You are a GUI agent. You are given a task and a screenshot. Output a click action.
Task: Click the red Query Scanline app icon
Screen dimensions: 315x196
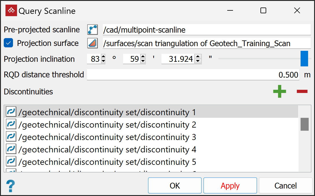(11, 11)
